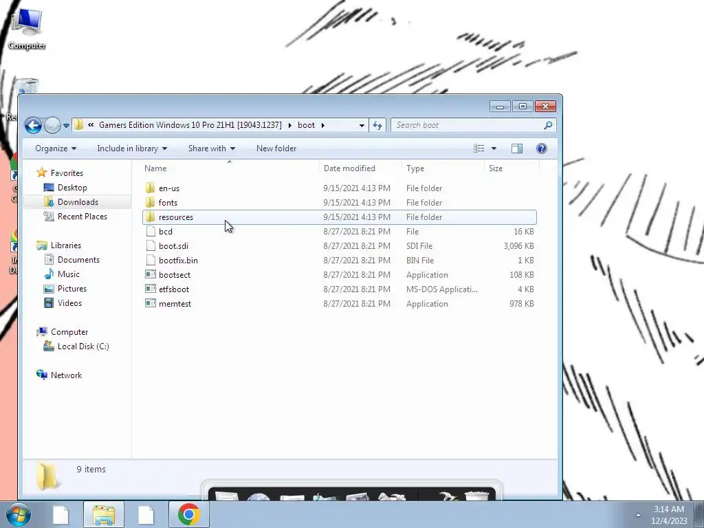Open the Share with menu
The width and height of the screenshot is (704, 528).
point(212,148)
